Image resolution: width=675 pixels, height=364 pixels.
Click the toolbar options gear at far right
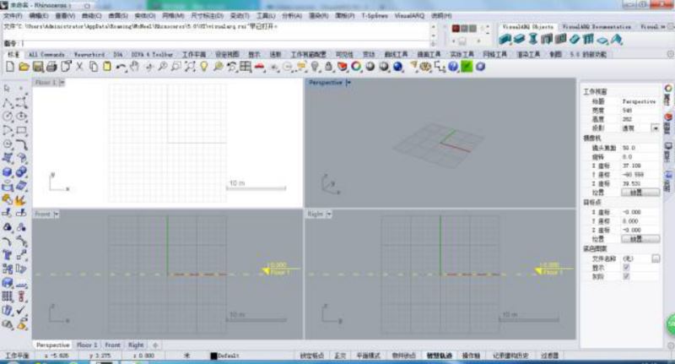(670, 54)
